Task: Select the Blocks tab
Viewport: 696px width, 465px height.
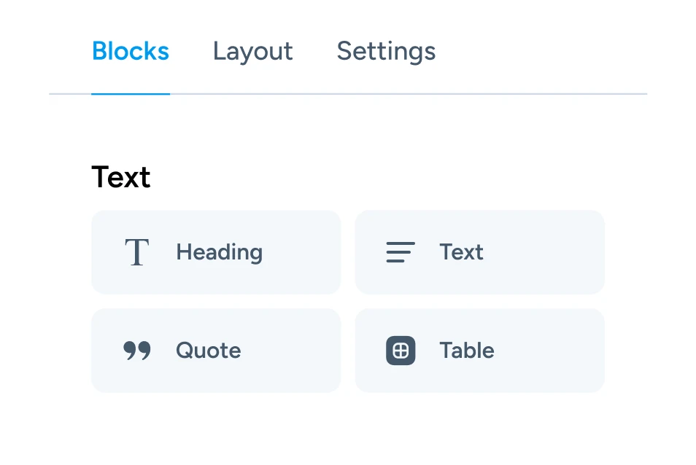Action: pos(131,52)
